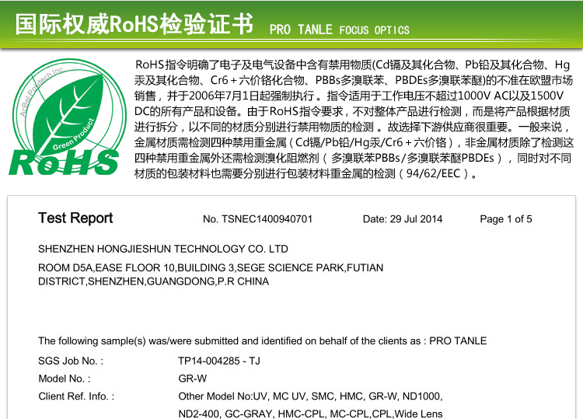The width and height of the screenshot is (583, 419).
Task: Click the date 29 Jul 2014
Action: coord(403,219)
